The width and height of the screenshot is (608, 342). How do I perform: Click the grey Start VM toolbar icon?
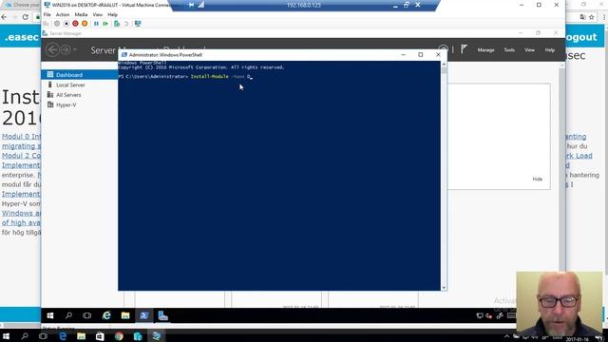click(57, 24)
